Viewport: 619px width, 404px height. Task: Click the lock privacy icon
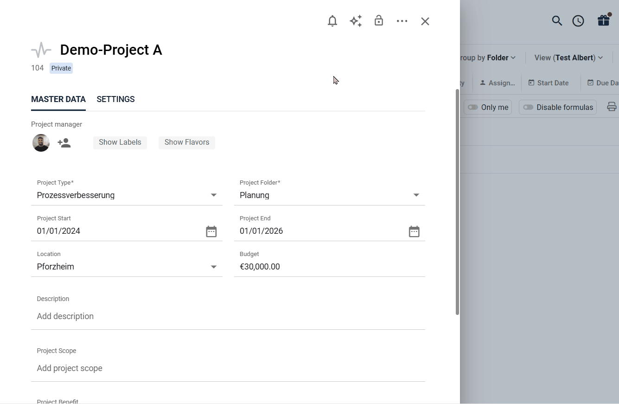(379, 21)
